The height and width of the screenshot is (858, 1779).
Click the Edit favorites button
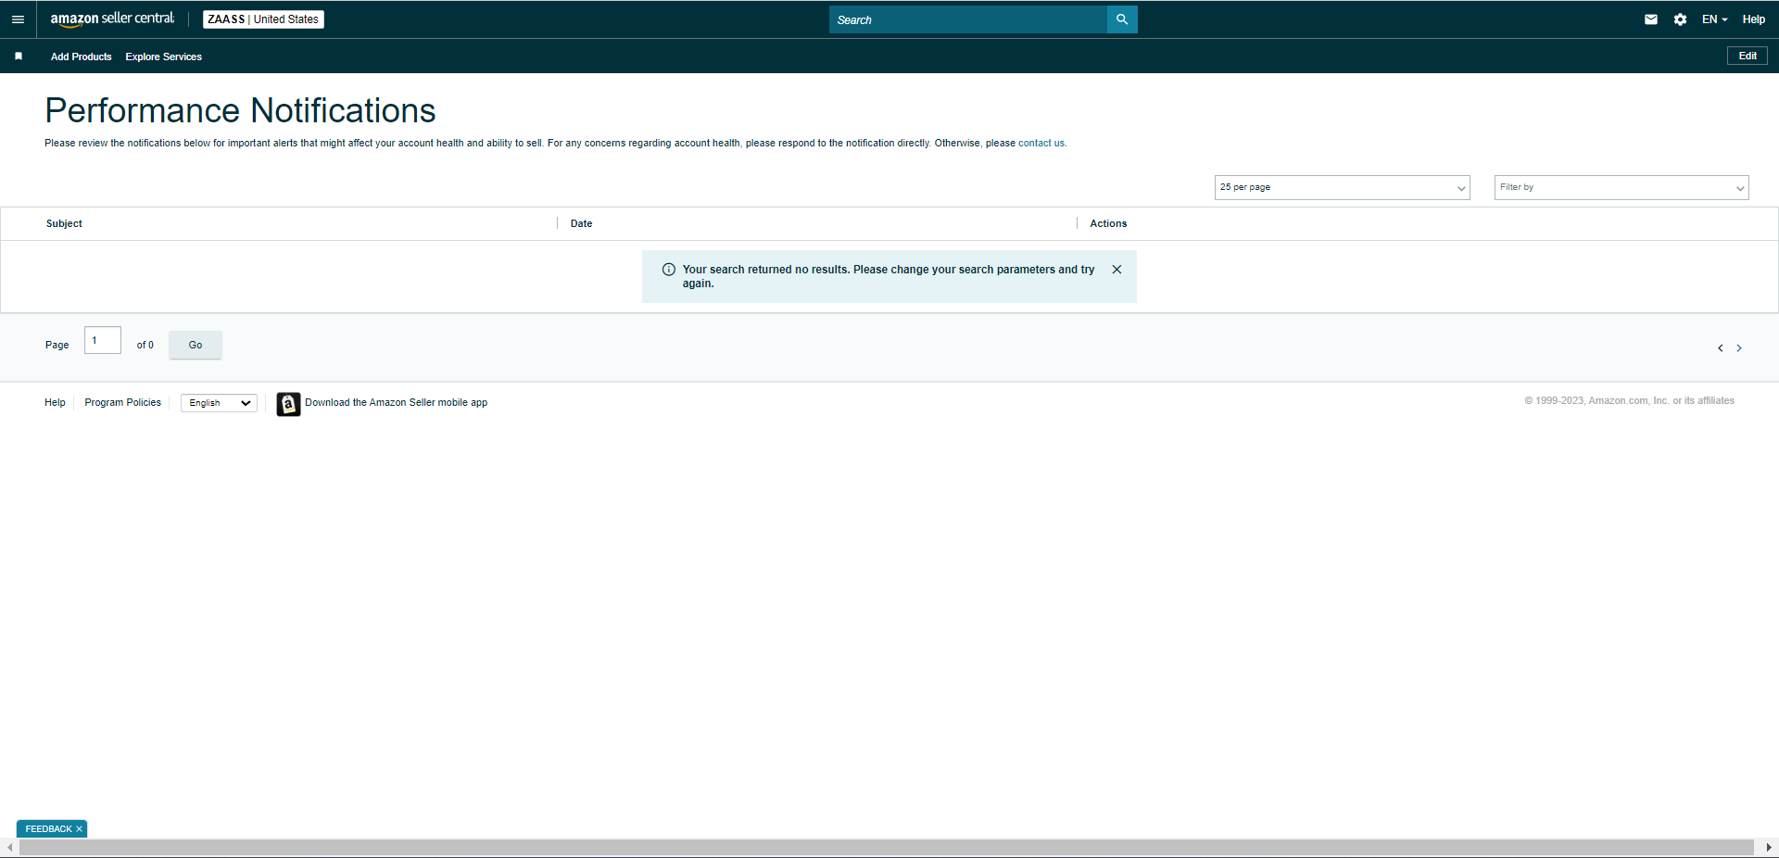(1747, 56)
